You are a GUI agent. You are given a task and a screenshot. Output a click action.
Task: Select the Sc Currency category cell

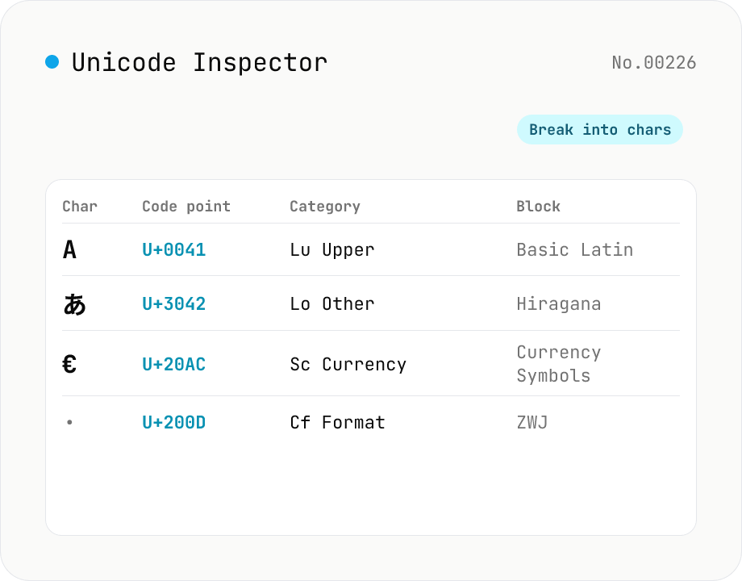pos(348,364)
